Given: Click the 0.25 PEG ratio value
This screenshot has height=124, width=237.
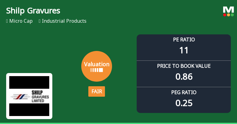Looking at the screenshot, I should 184,103.
